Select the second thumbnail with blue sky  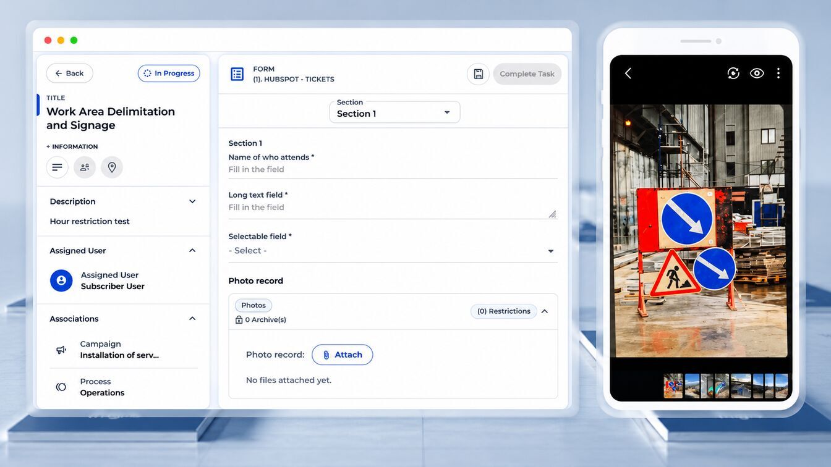[692, 386]
